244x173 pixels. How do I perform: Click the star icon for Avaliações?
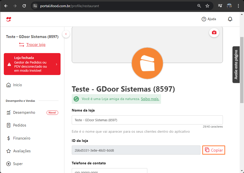pyautogui.click(x=9, y=151)
